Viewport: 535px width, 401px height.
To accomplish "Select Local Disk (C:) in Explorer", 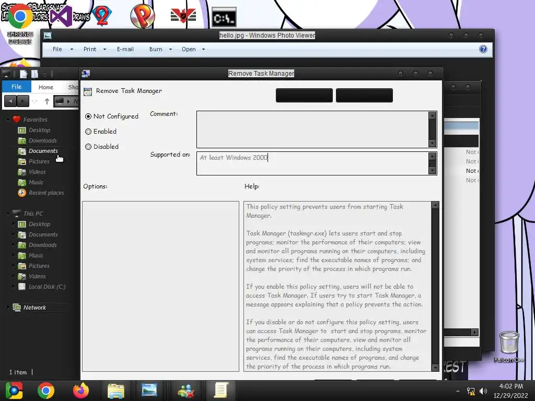I will [x=46, y=287].
